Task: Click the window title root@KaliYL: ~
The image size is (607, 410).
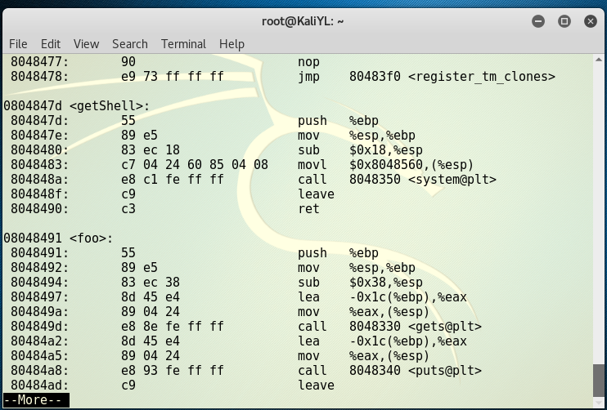Action: pos(303,21)
